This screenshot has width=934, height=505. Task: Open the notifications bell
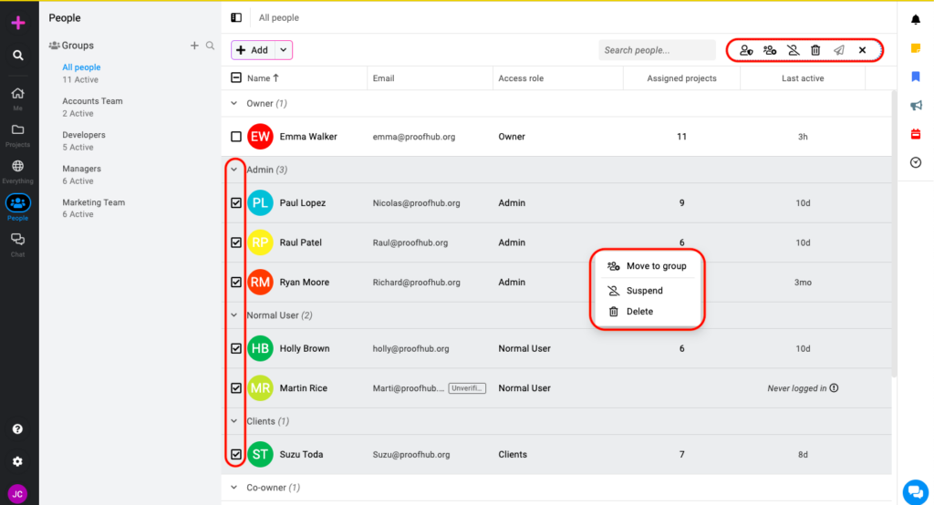[916, 19]
